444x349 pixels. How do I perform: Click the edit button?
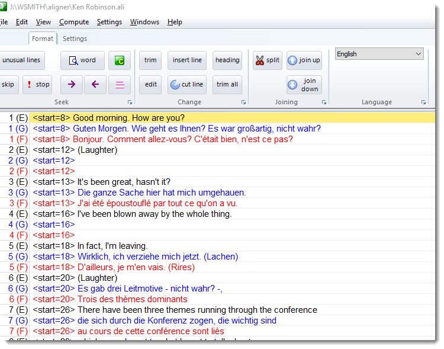(x=150, y=85)
